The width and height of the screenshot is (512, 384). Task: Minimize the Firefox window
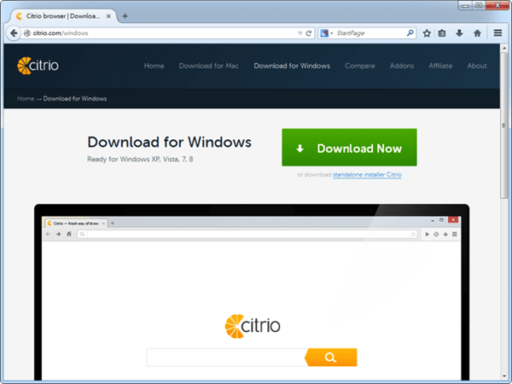point(466,6)
